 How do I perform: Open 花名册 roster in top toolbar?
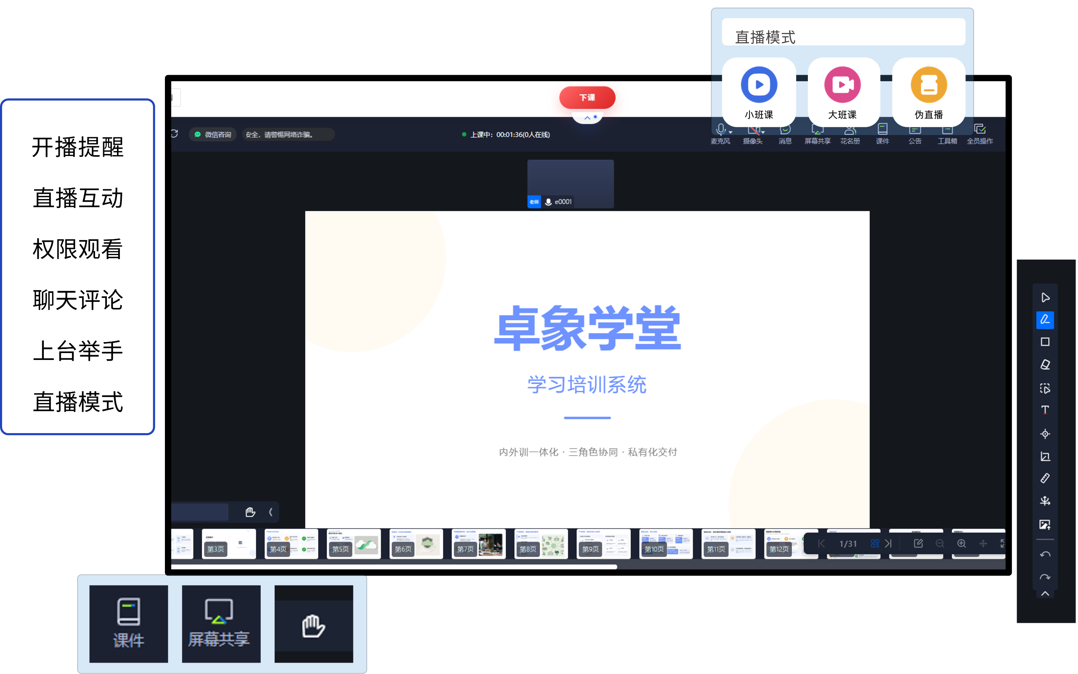point(850,134)
